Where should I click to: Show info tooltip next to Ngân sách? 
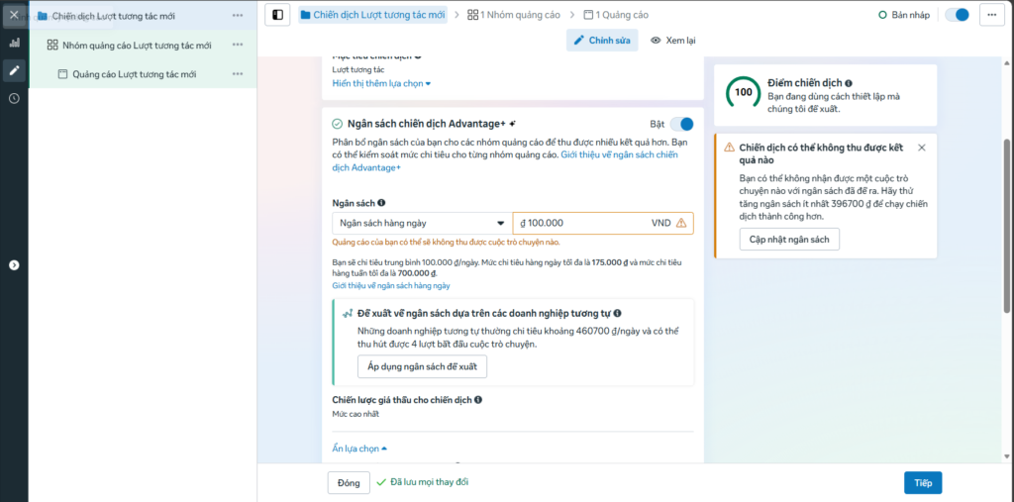tap(381, 202)
